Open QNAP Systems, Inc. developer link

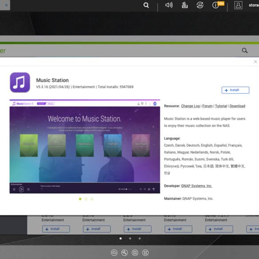[x=197, y=186]
